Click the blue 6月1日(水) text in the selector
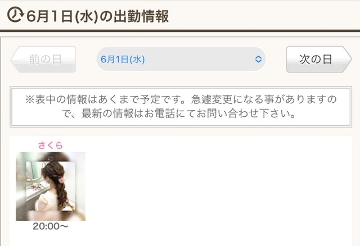360x246 pixels. (x=123, y=60)
